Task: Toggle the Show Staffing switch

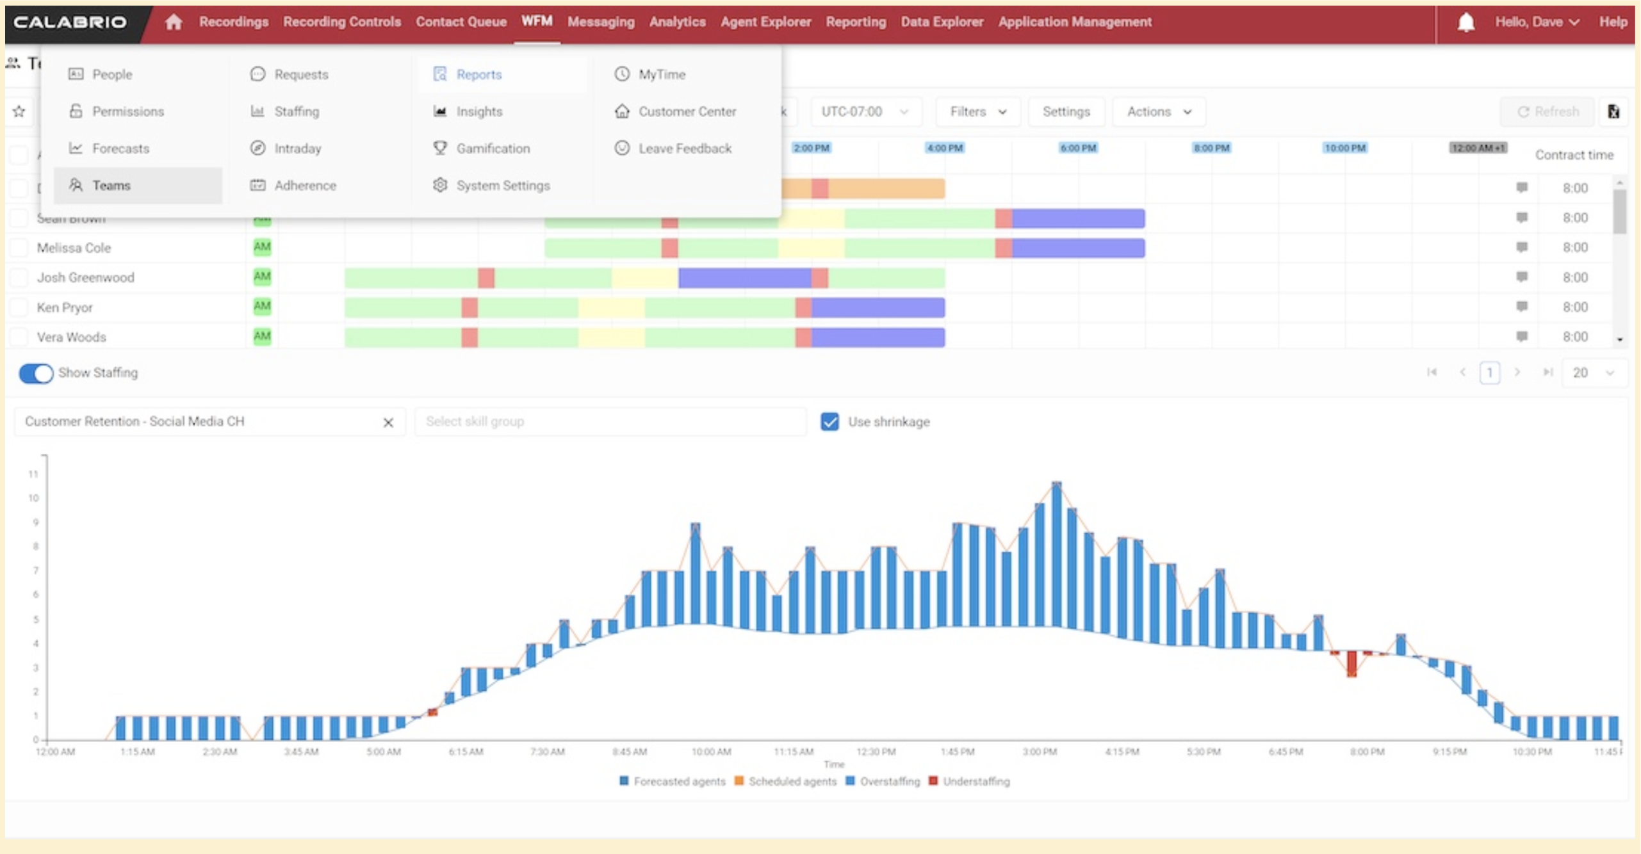Action: 36,373
